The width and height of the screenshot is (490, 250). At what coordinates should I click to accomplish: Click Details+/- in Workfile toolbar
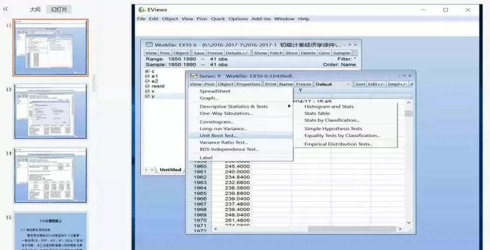point(237,53)
